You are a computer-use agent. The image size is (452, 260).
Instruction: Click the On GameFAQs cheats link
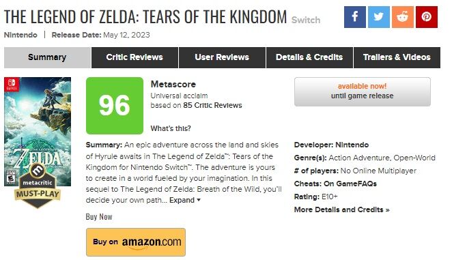pos(350,184)
